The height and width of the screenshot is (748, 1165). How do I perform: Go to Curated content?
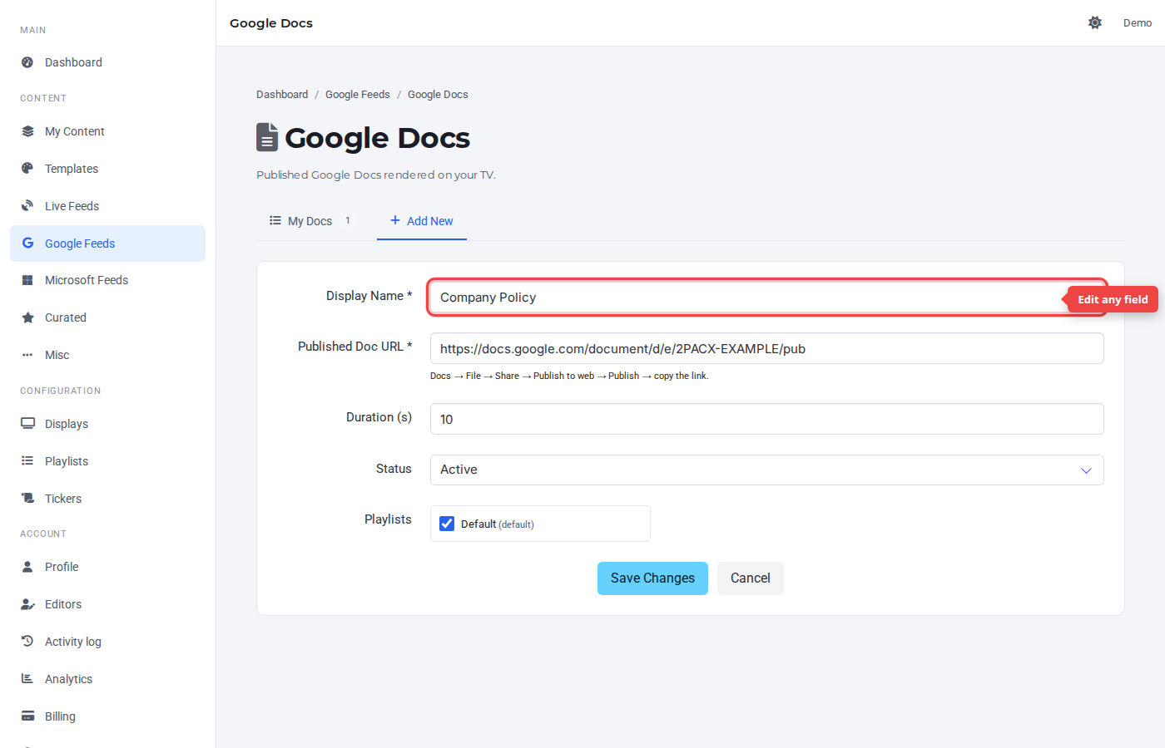[x=107, y=317]
